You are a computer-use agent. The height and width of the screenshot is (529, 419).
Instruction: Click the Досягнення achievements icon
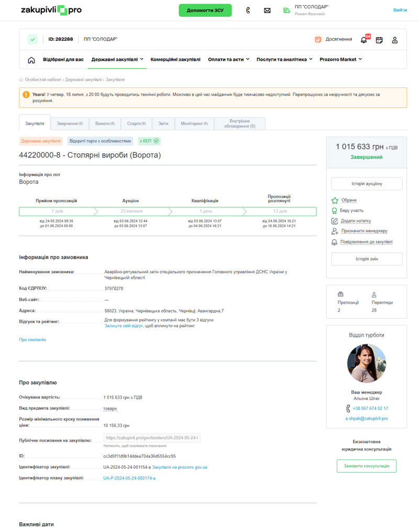[318, 39]
